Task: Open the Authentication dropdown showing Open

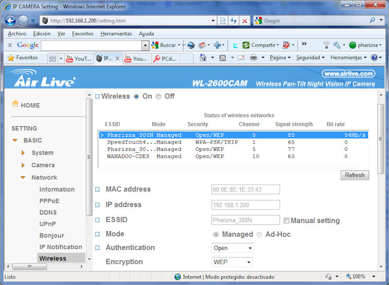Action: pos(232,248)
